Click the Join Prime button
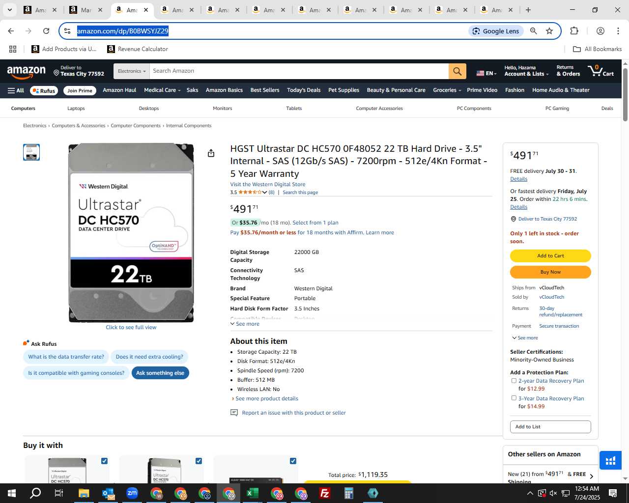The height and width of the screenshot is (503, 629). coord(80,90)
